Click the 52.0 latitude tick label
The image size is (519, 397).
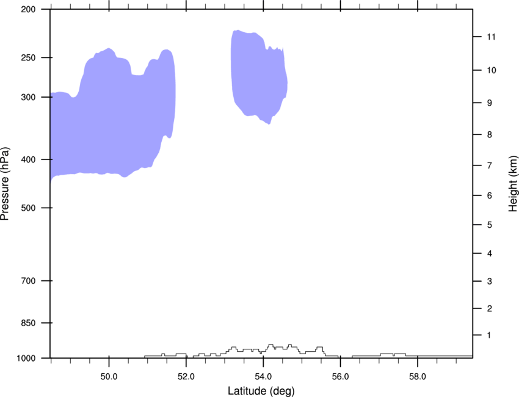tap(186, 376)
